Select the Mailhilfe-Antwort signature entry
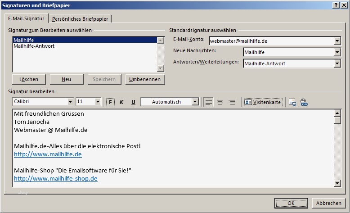This screenshot has height=213, width=350. tap(85, 46)
